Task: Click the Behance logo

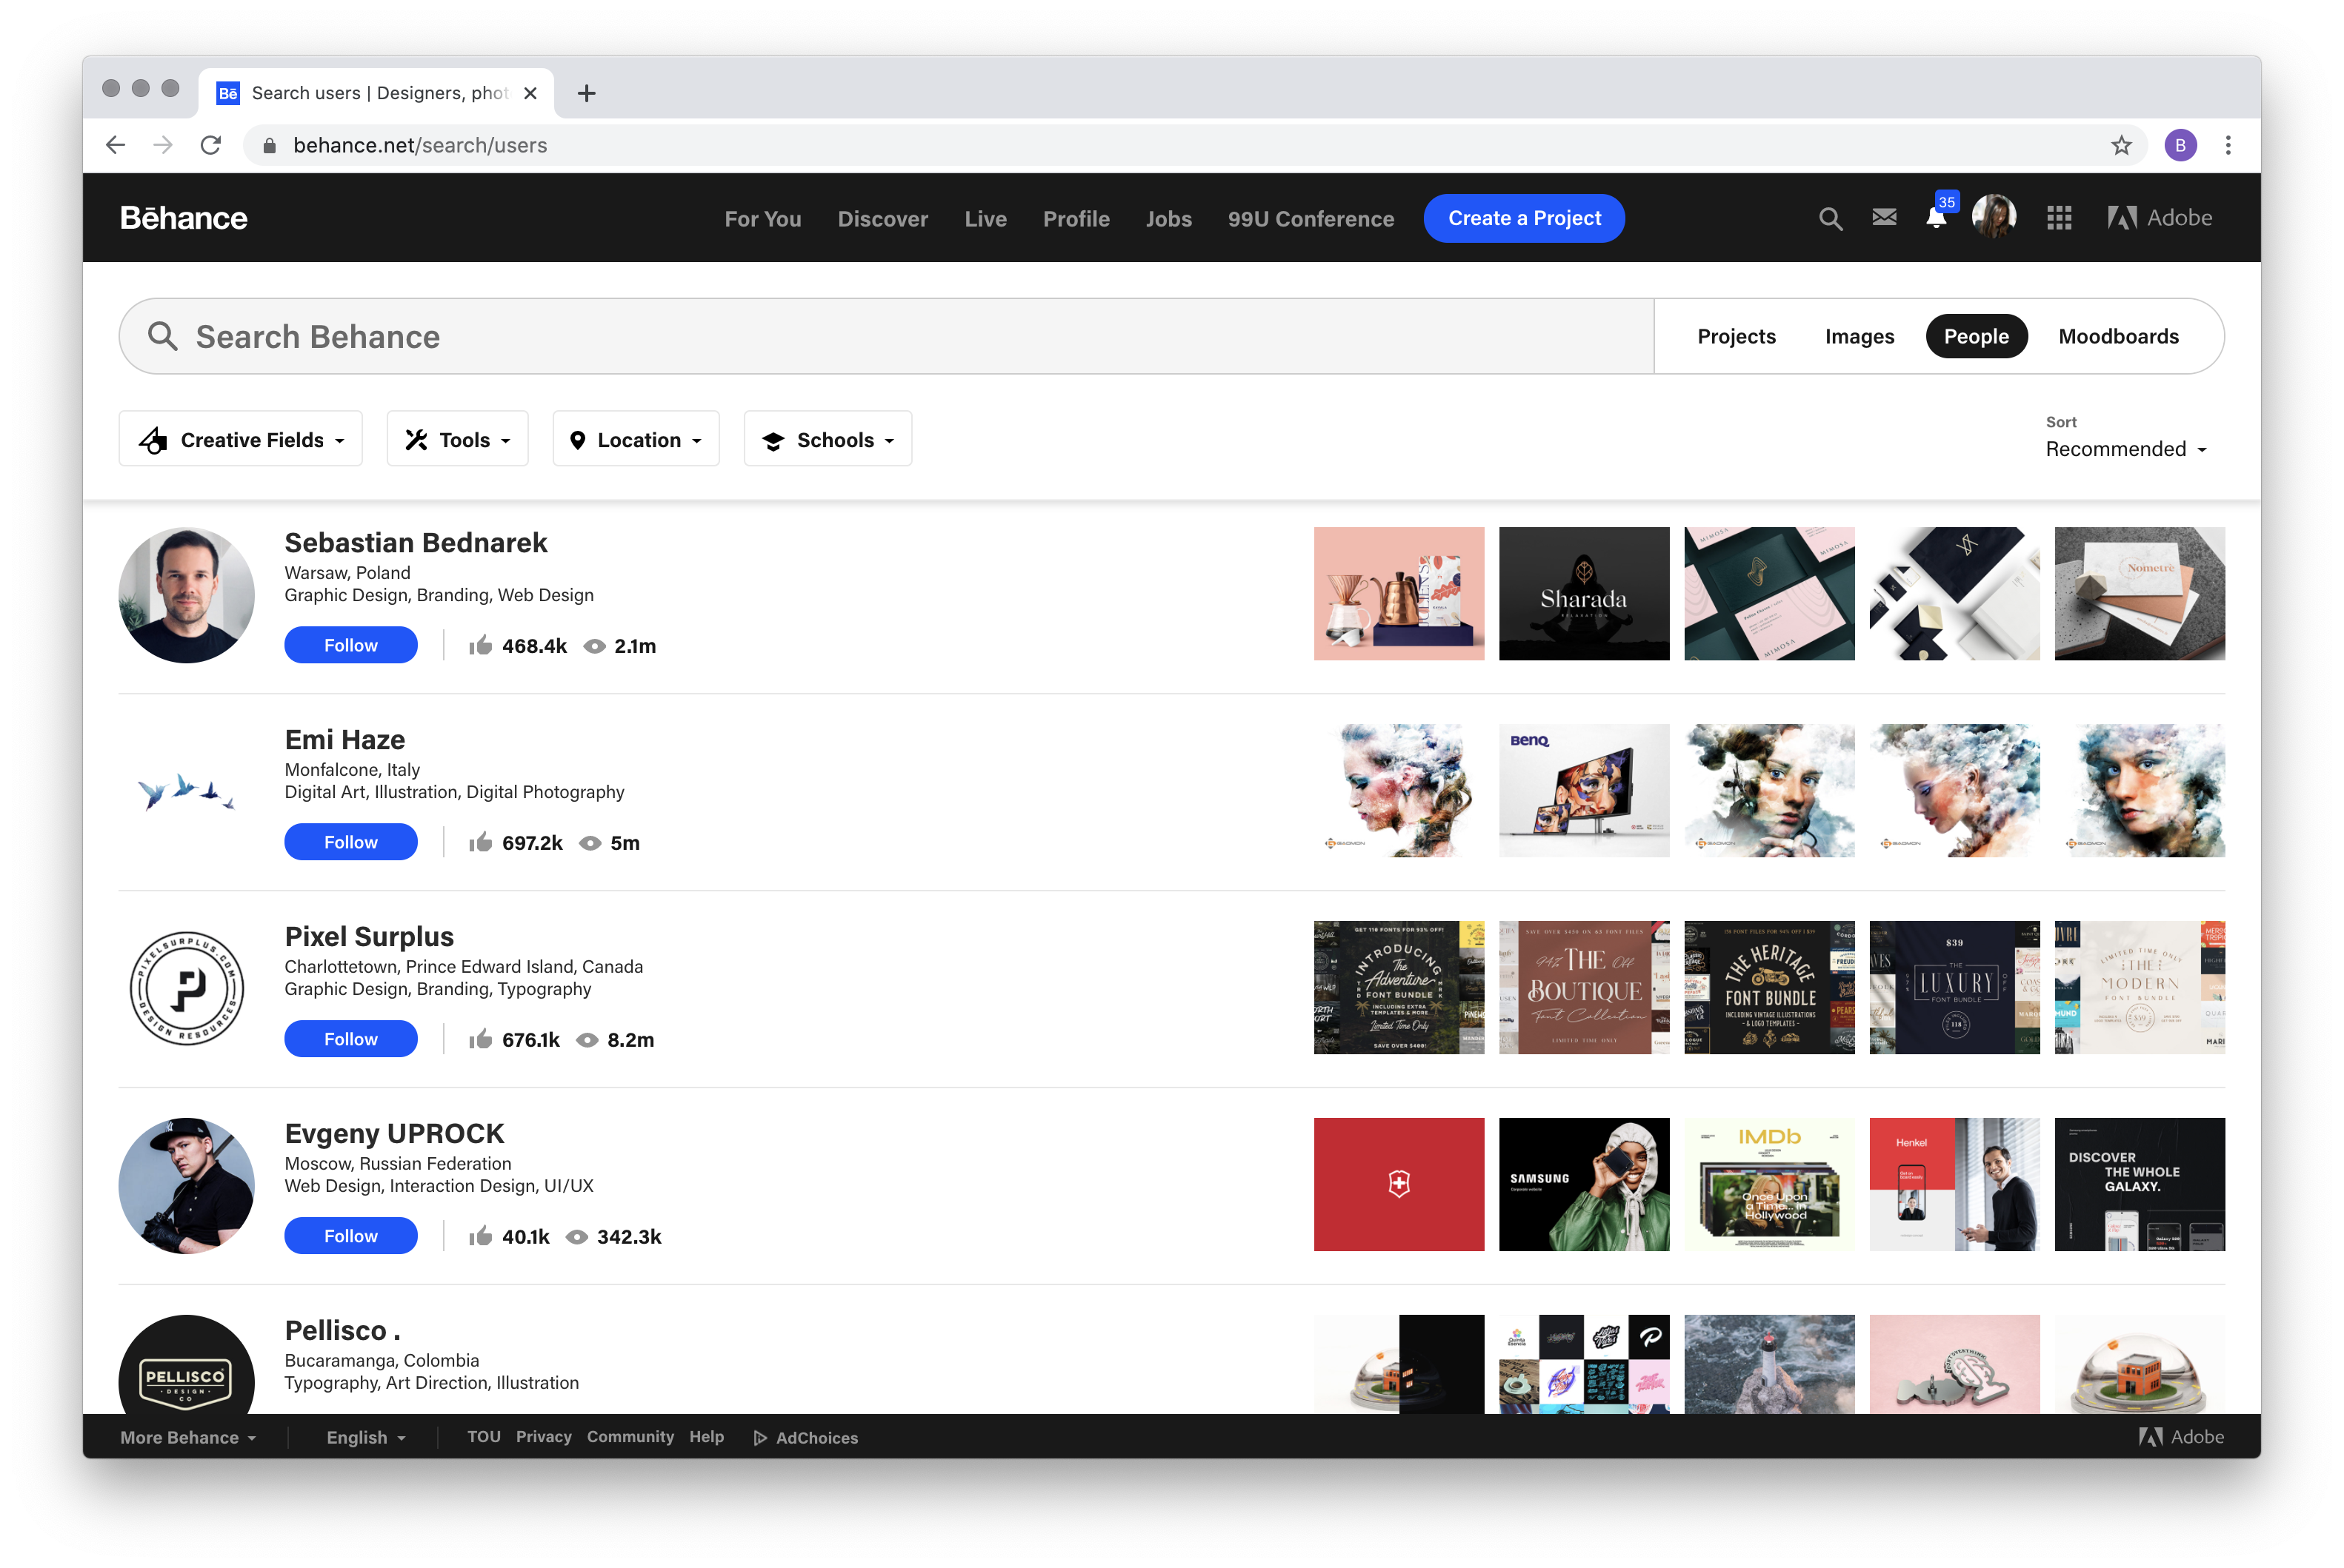Action: point(183,218)
